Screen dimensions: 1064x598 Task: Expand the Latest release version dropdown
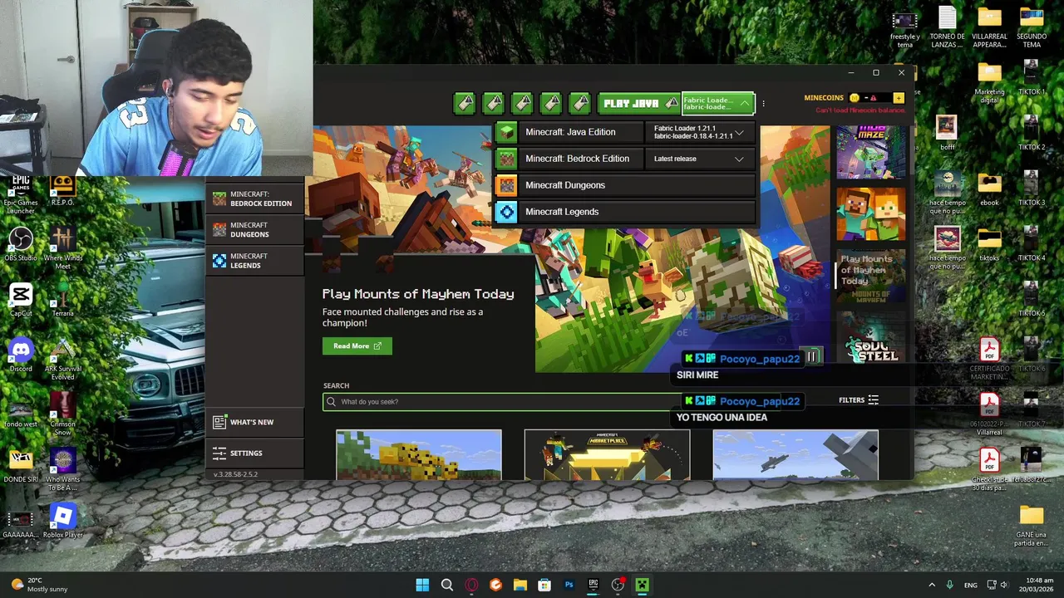click(700, 159)
